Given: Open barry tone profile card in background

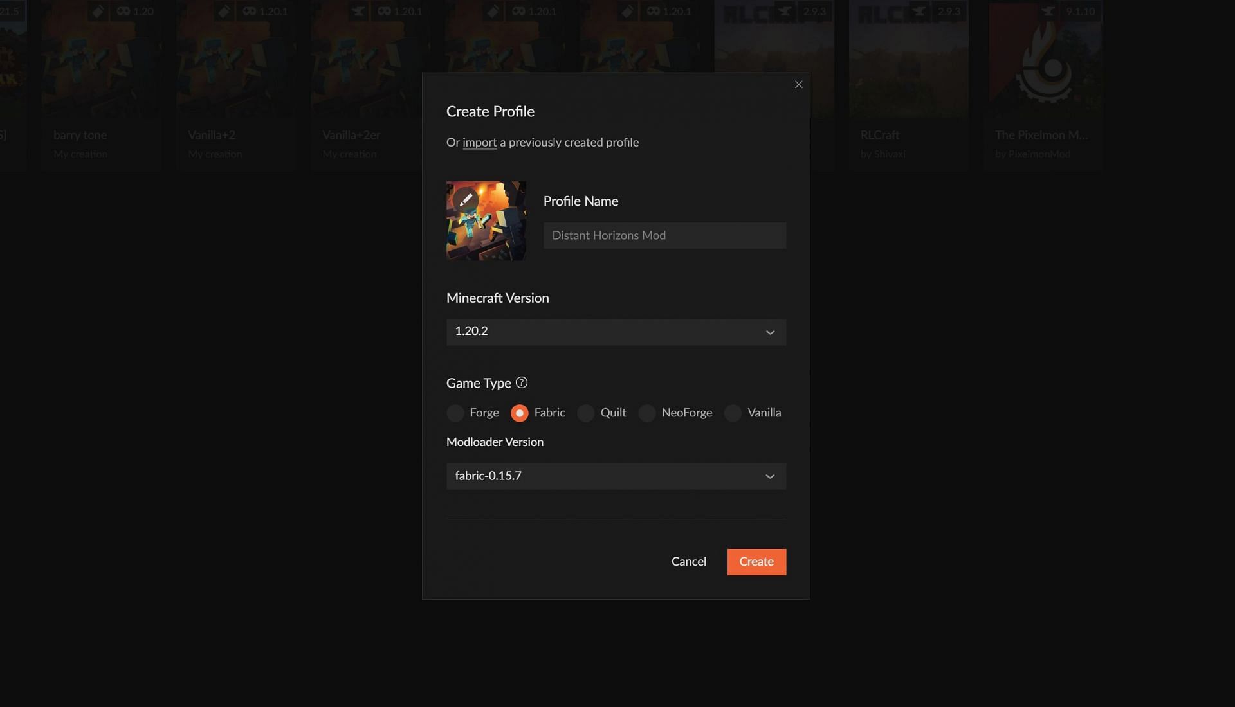Looking at the screenshot, I should [101, 85].
